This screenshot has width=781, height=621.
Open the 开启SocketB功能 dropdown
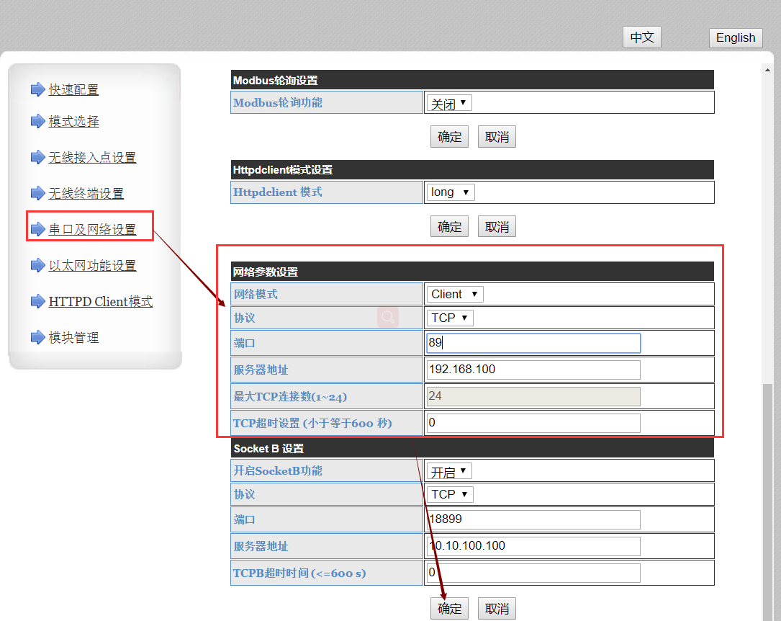click(x=449, y=471)
